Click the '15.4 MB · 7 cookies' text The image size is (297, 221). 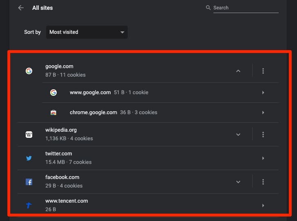[69, 162]
